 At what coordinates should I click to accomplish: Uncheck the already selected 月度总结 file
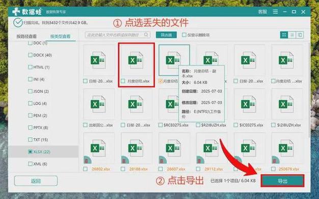click(161, 81)
